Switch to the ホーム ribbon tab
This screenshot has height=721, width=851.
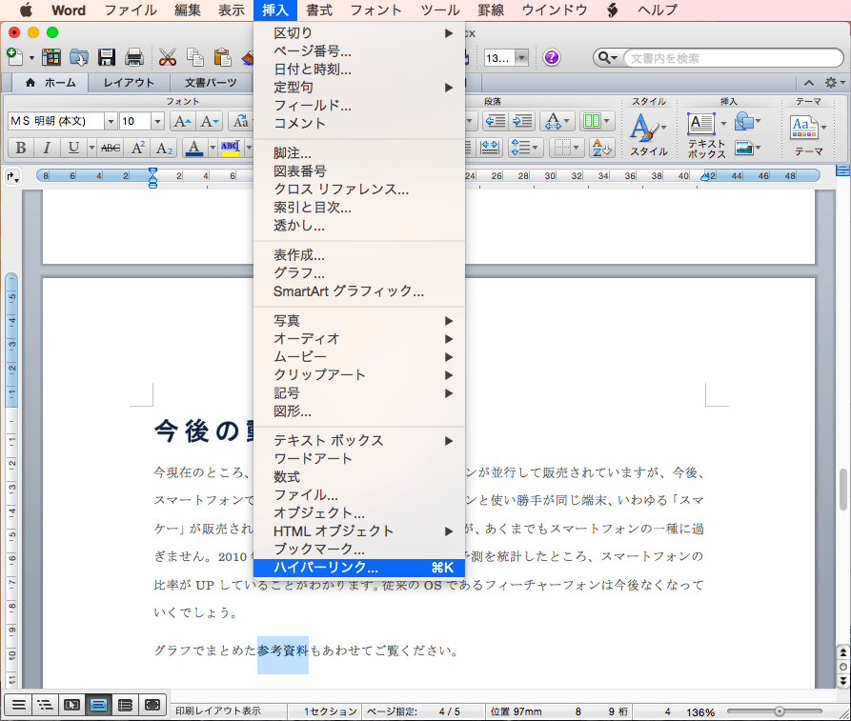(x=51, y=83)
